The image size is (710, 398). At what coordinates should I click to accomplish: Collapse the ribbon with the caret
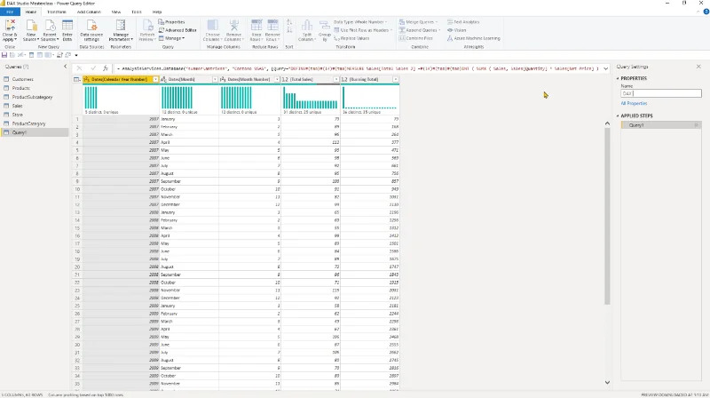[698, 12]
